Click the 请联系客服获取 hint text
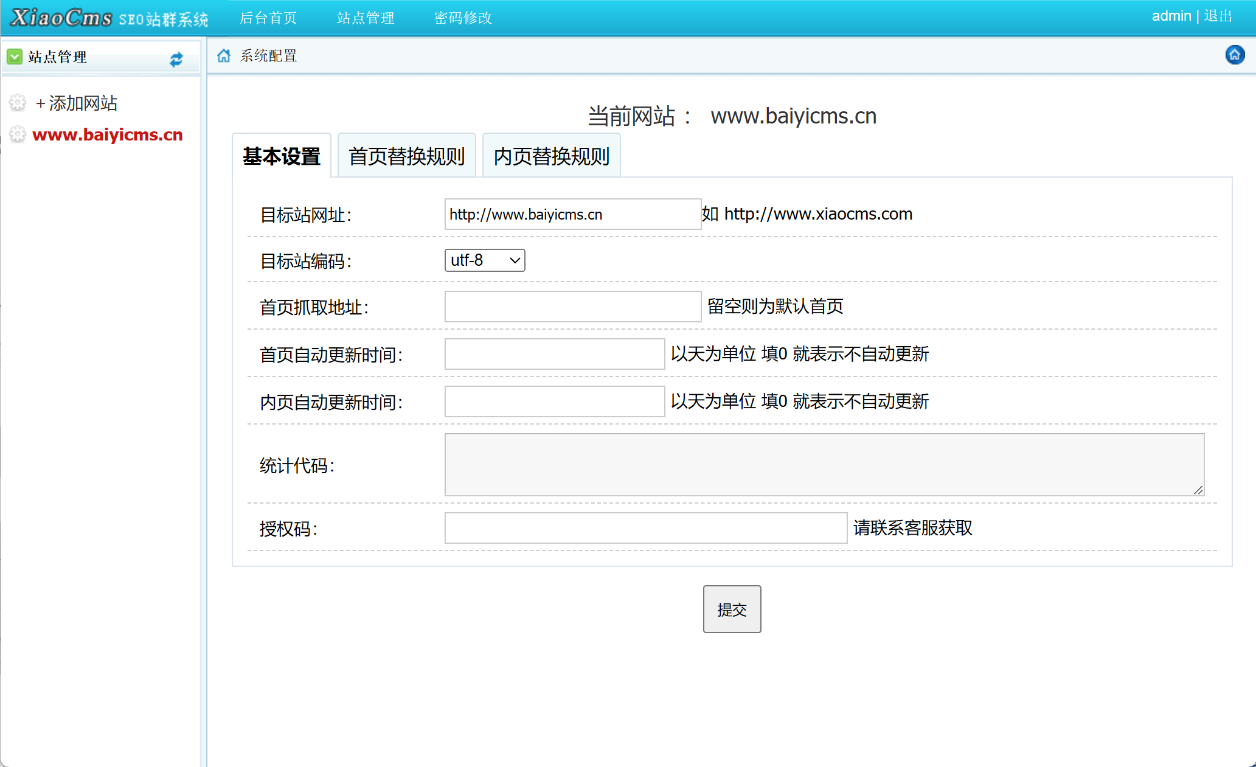Image resolution: width=1256 pixels, height=767 pixels. click(913, 527)
